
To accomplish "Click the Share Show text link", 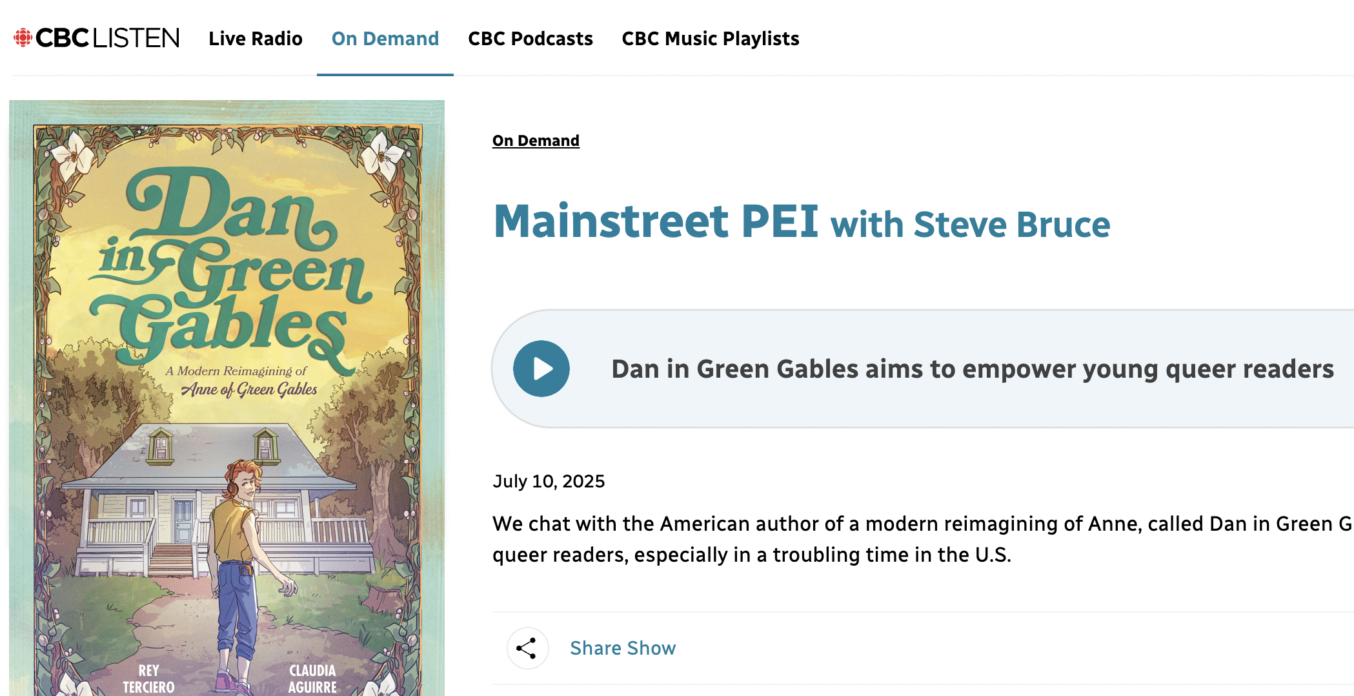I will [x=623, y=648].
